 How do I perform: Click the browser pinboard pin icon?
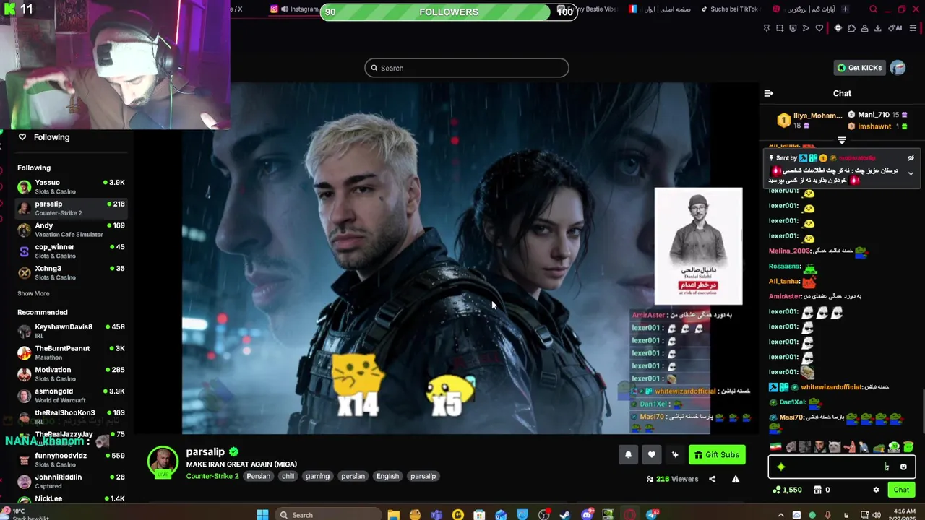pos(767,28)
